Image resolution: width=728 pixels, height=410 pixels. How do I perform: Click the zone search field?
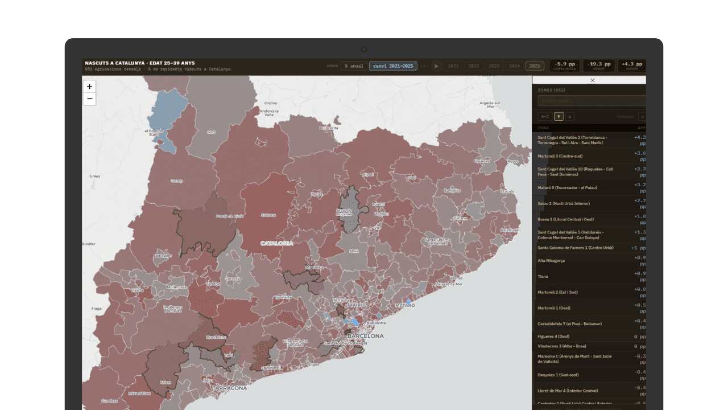pyautogui.click(x=591, y=101)
